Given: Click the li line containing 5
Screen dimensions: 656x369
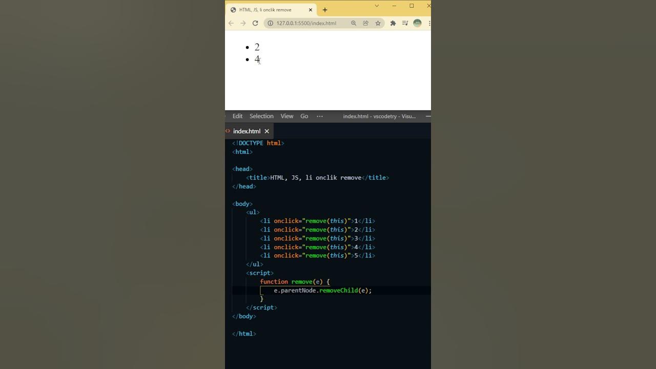Looking at the screenshot, I should (x=318, y=256).
